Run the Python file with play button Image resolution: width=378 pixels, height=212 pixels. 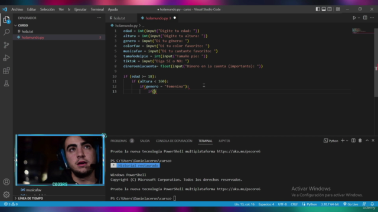pyautogui.click(x=354, y=18)
